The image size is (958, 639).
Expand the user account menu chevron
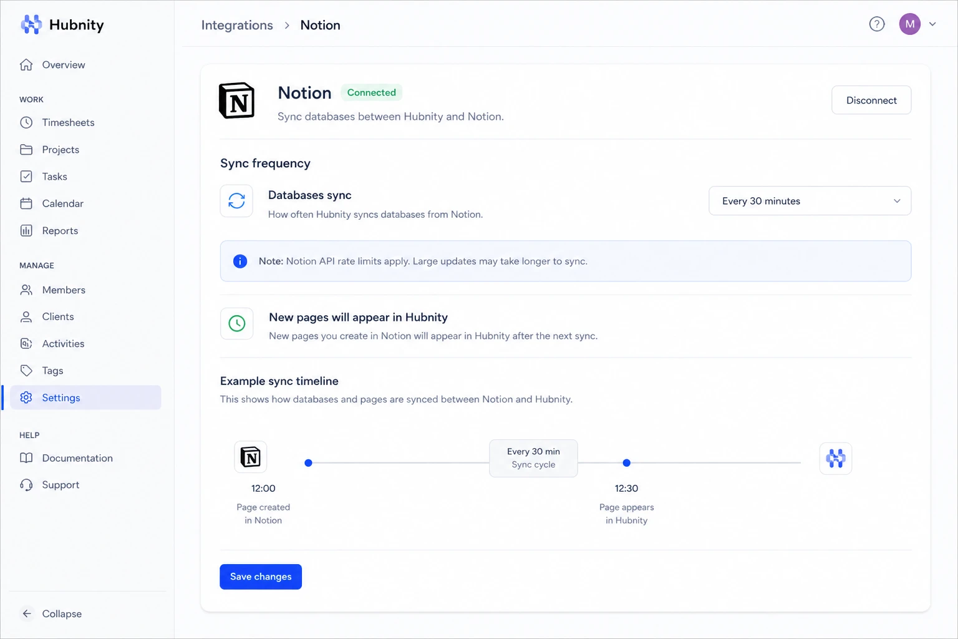click(933, 24)
